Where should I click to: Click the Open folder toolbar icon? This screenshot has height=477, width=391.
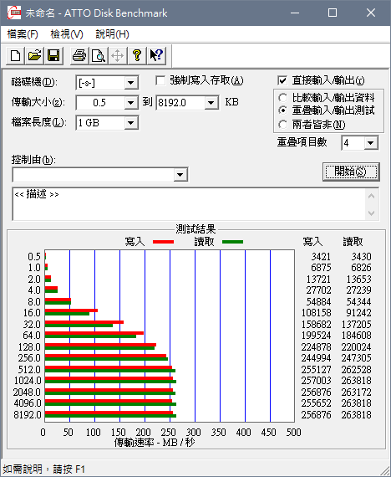click(x=34, y=56)
